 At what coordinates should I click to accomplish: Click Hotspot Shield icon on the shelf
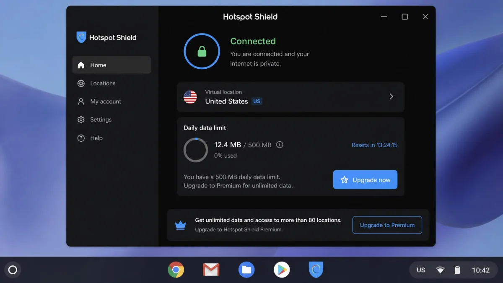316,270
